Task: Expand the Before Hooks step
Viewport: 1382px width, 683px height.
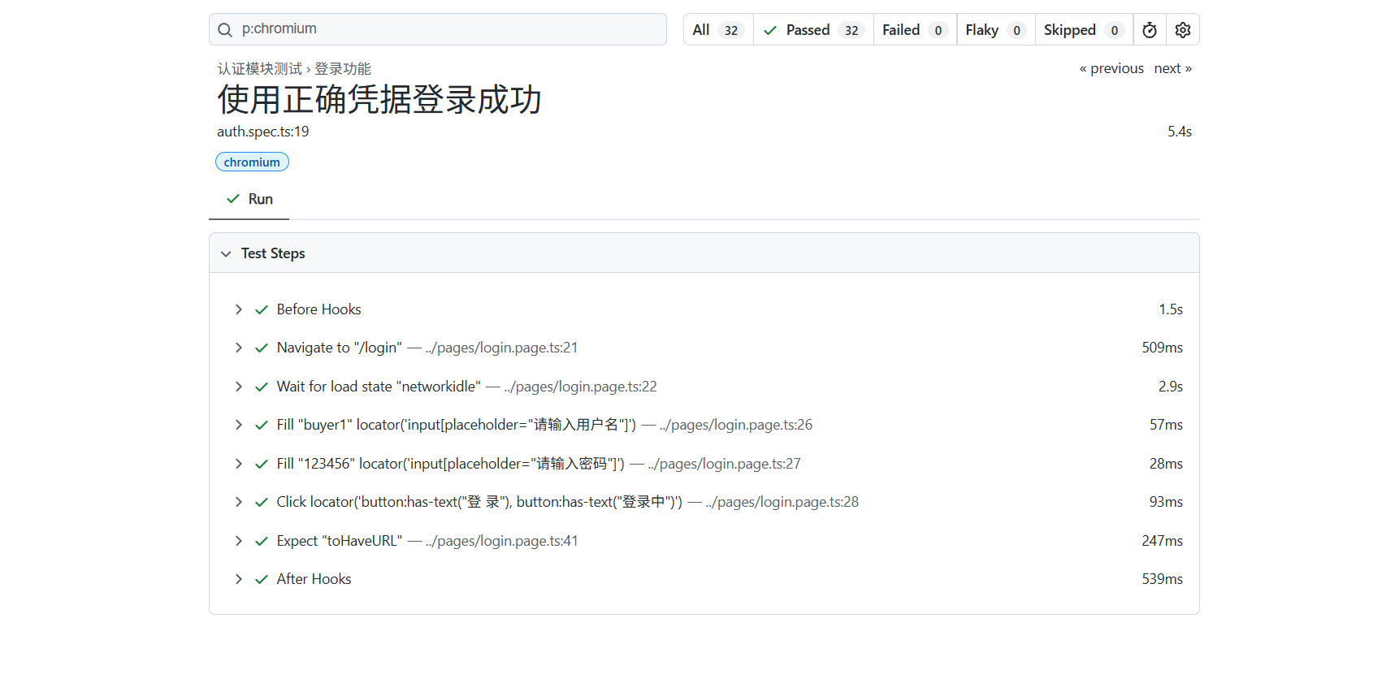Action: [238, 309]
